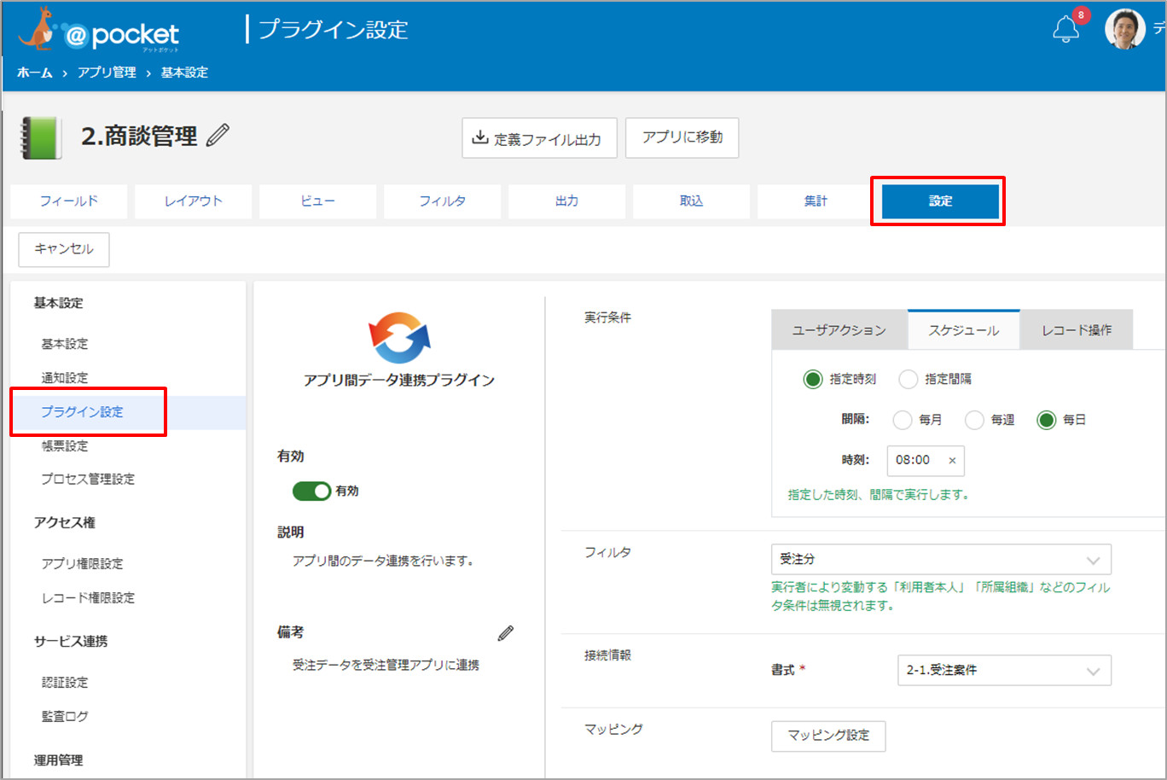Open the 設定 tab
This screenshot has height=780, width=1167.
pyautogui.click(x=940, y=201)
